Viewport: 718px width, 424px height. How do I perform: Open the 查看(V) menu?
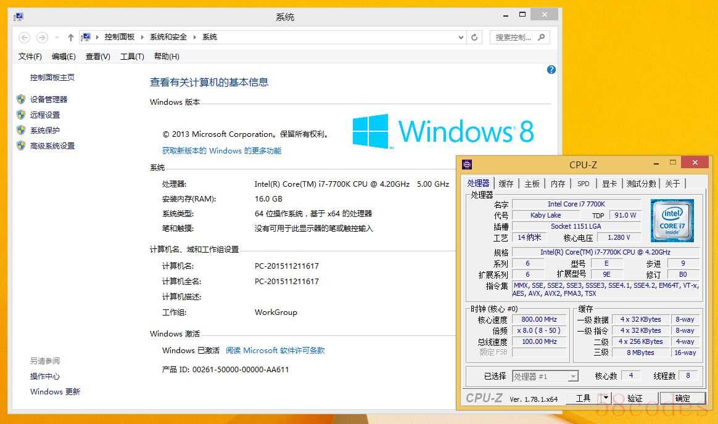click(x=98, y=56)
